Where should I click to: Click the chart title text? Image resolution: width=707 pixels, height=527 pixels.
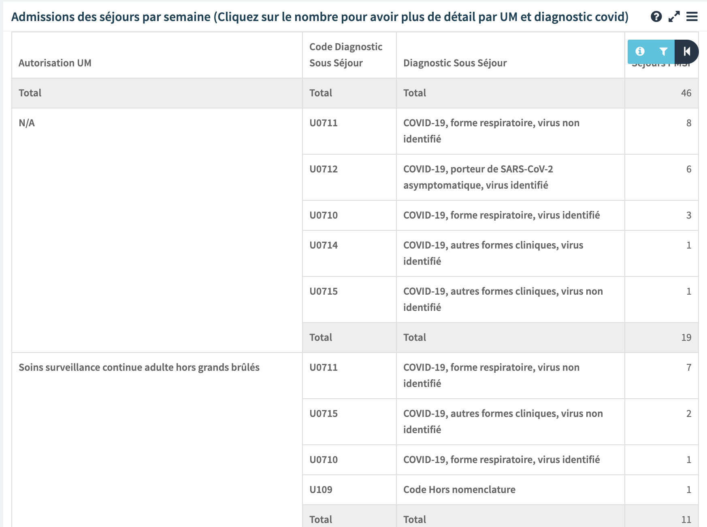click(320, 17)
